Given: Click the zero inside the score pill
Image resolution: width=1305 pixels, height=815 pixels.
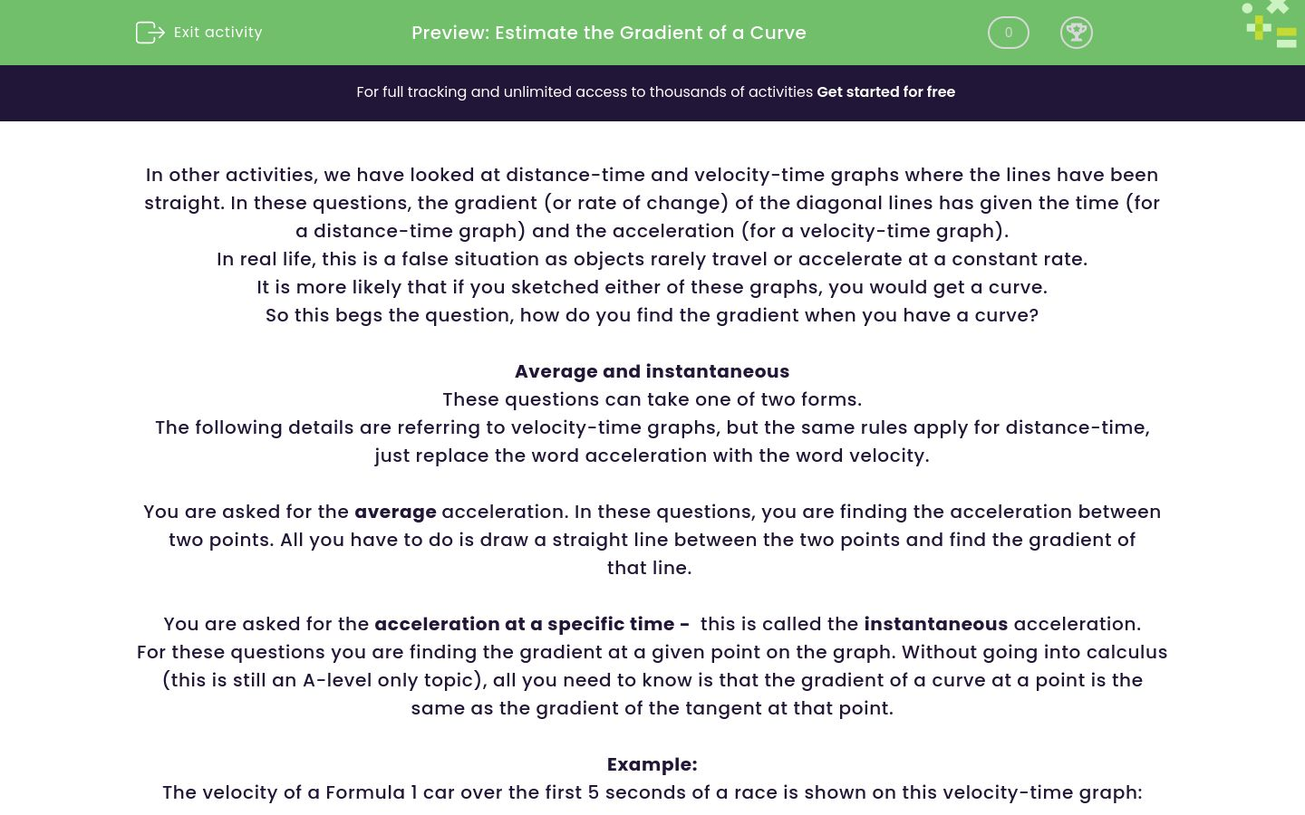Looking at the screenshot, I should [1008, 33].
